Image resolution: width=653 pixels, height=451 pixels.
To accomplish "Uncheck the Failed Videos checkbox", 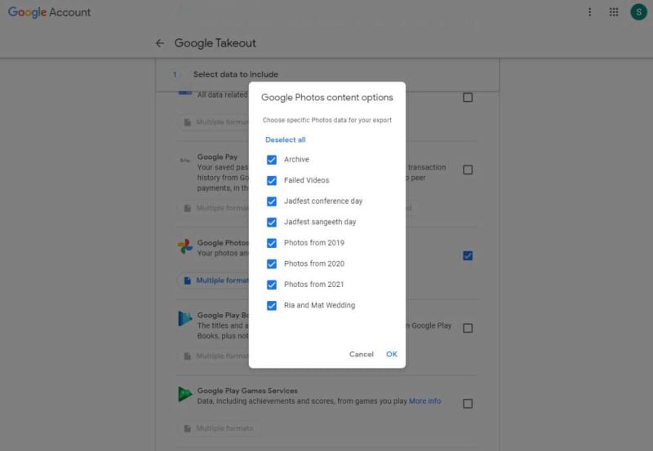I will [272, 180].
